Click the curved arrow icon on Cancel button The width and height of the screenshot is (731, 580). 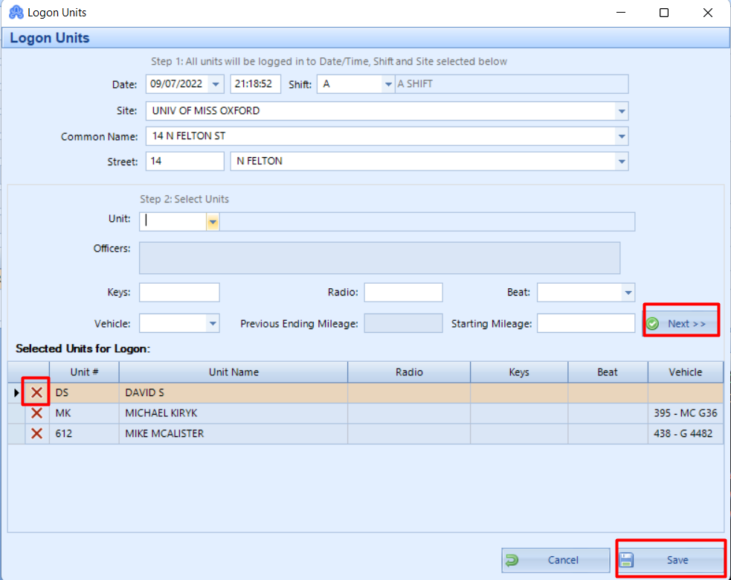click(x=514, y=559)
